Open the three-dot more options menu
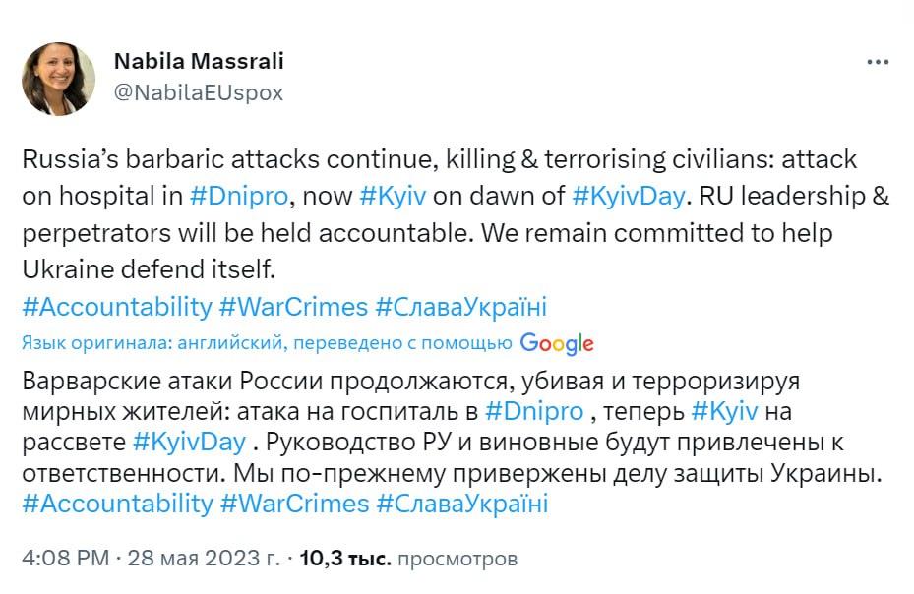 (x=878, y=62)
